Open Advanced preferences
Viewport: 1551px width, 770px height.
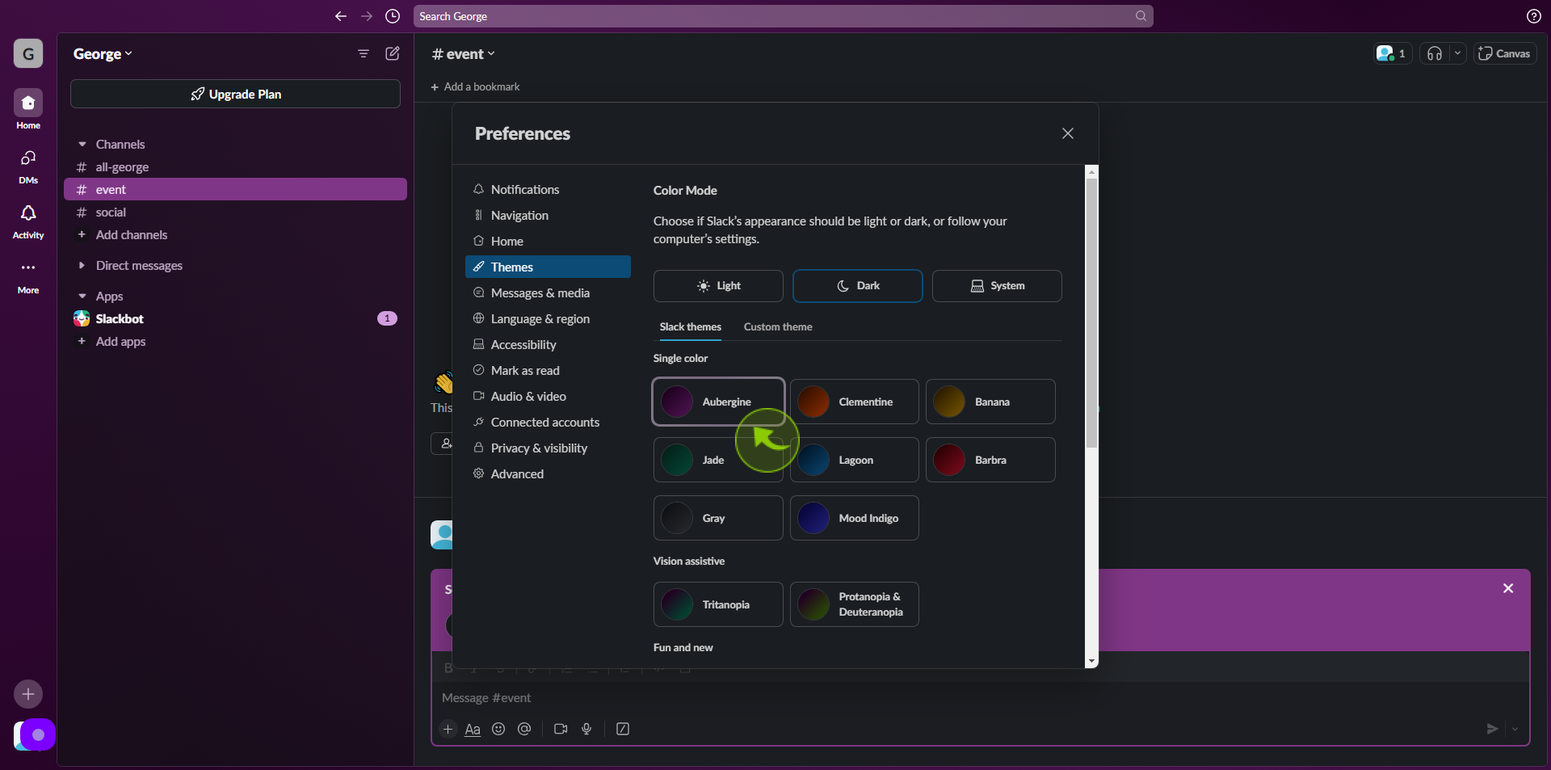coord(548,473)
